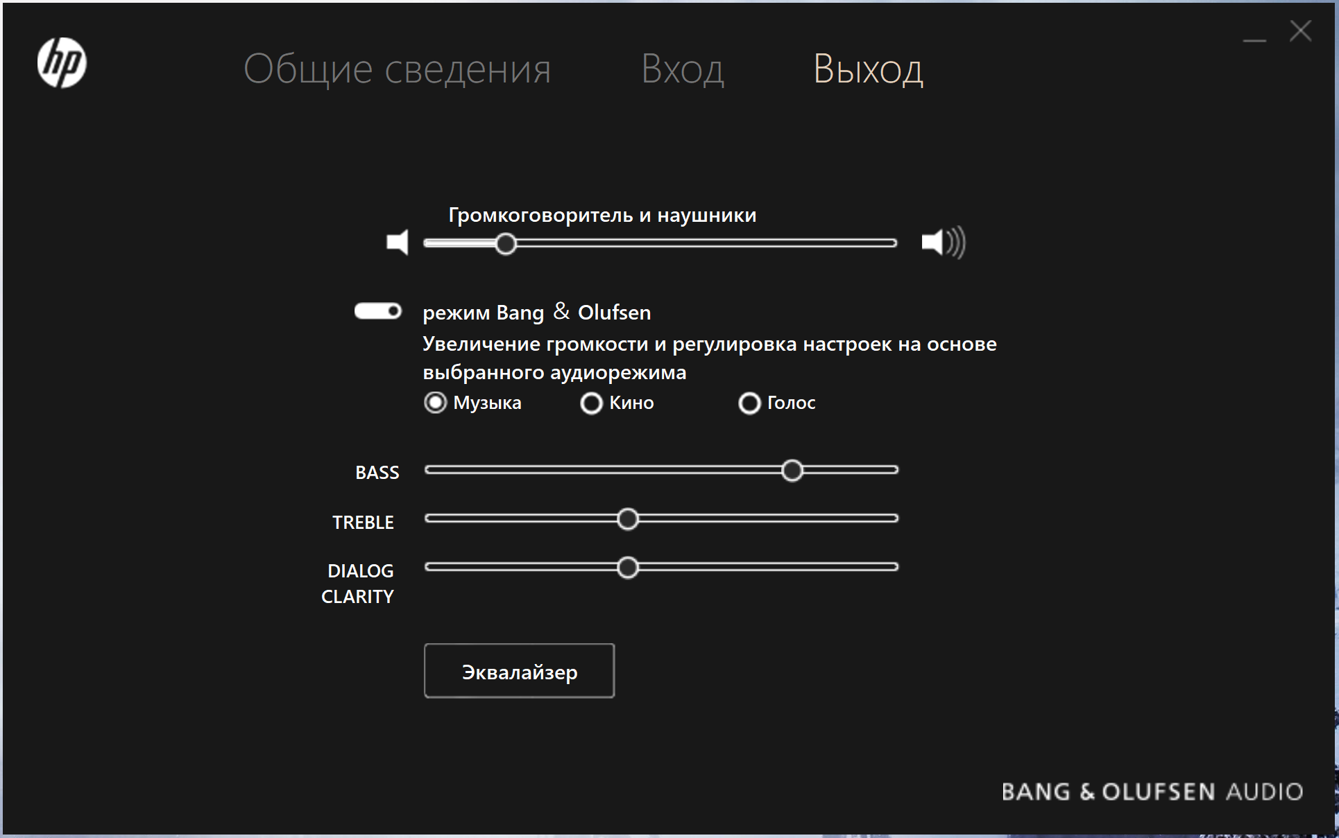This screenshot has height=838, width=1339.
Task: Click the loud speaker icon
Action: click(943, 243)
